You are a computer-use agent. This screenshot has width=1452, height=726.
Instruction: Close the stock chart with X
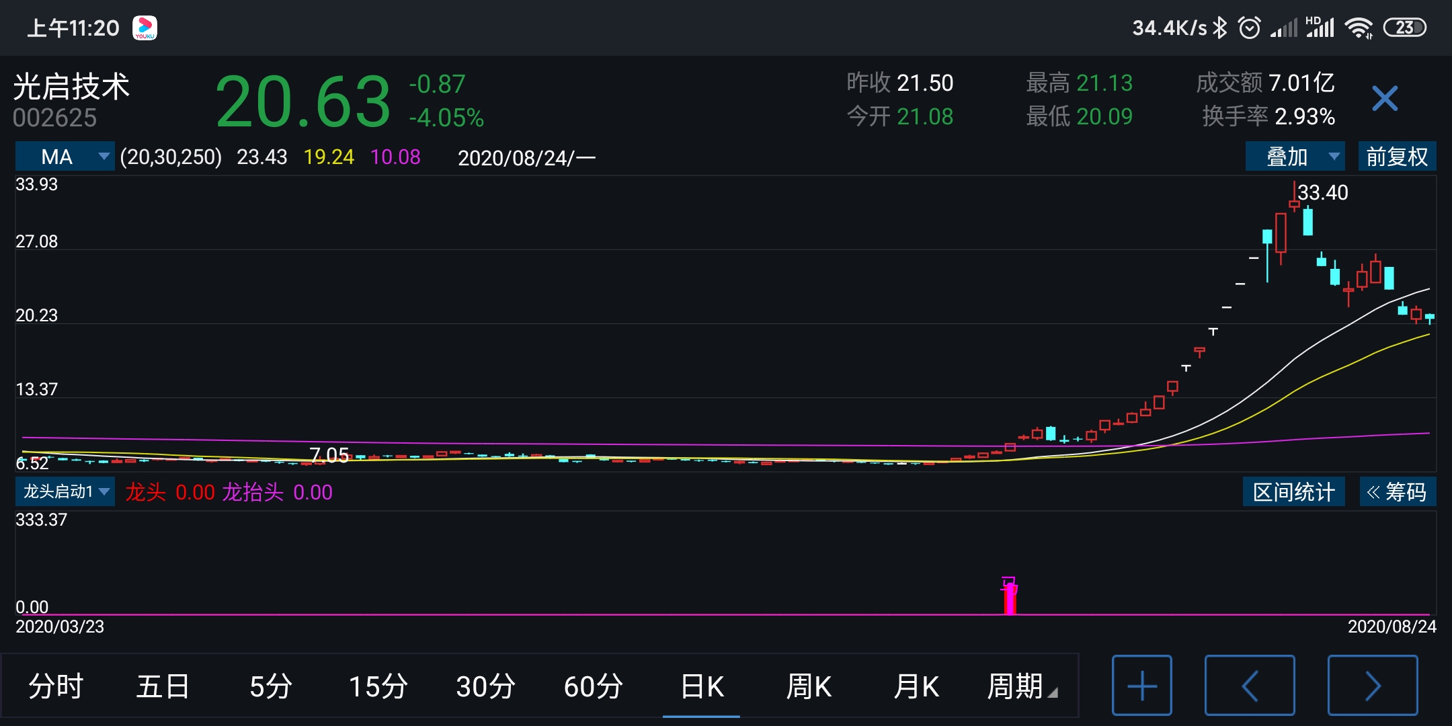point(1384,99)
